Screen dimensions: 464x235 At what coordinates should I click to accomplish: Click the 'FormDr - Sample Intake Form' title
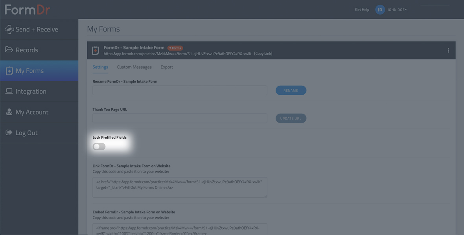(x=134, y=48)
